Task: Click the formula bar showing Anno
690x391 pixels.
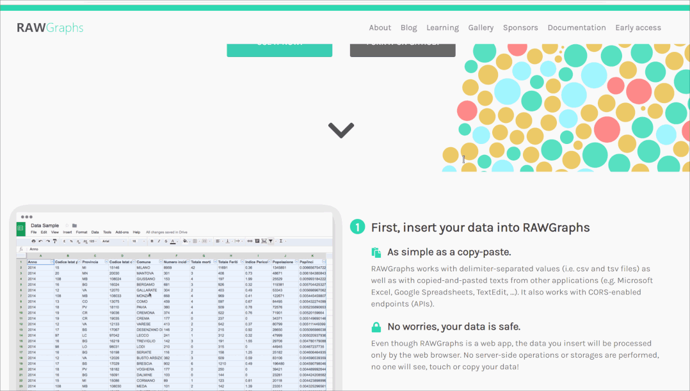Action: [x=179, y=249]
